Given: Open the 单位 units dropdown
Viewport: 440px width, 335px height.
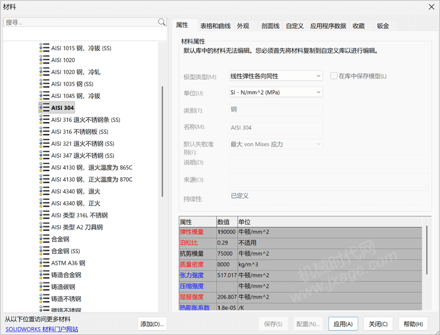Looking at the screenshot, I should [276, 92].
